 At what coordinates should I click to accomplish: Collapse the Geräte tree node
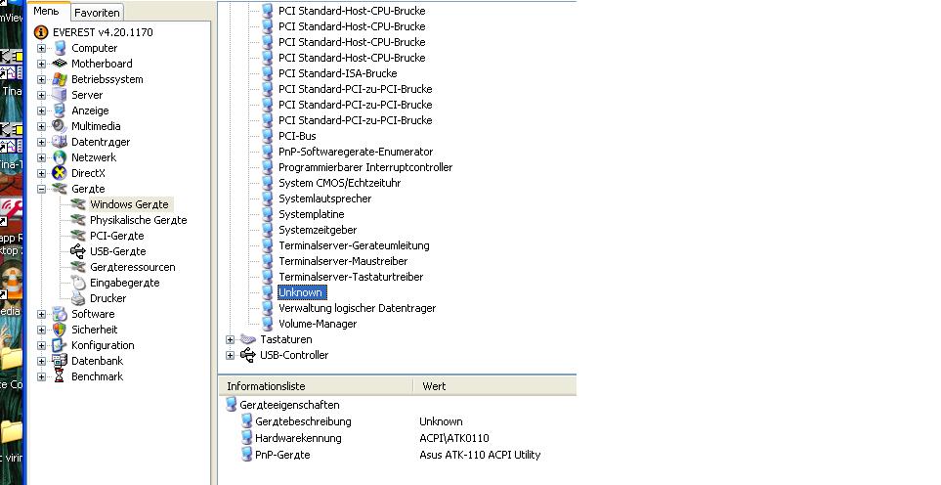[41, 189]
